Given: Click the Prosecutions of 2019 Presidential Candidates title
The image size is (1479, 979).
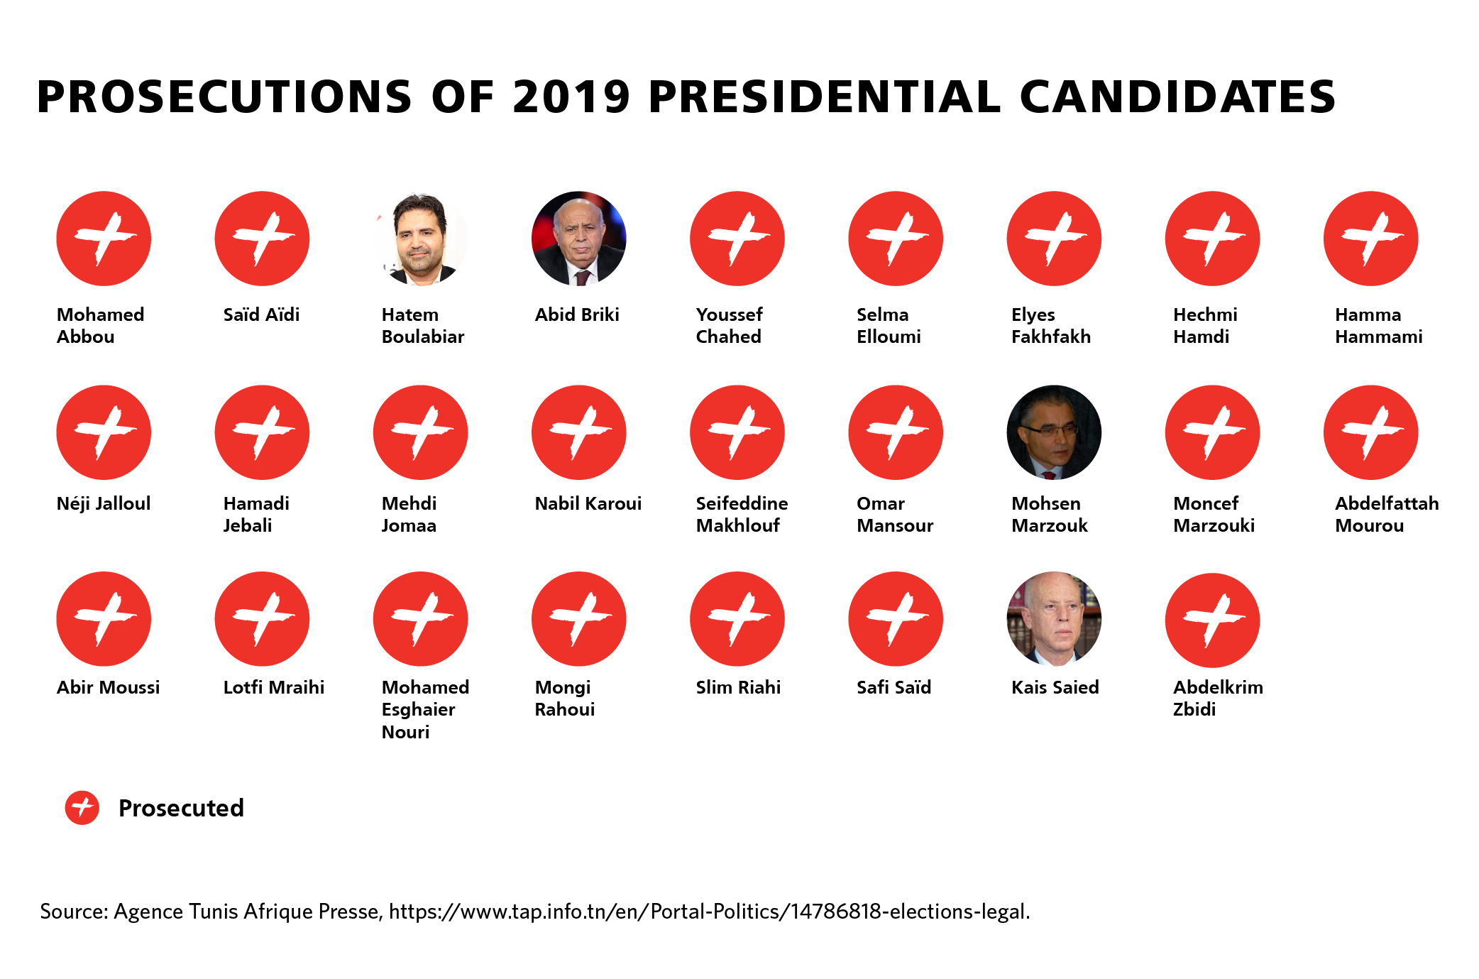Looking at the screenshot, I should click(x=686, y=97).
